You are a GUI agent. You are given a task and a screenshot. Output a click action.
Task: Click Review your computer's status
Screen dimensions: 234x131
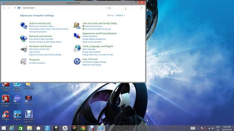click(x=41, y=26)
